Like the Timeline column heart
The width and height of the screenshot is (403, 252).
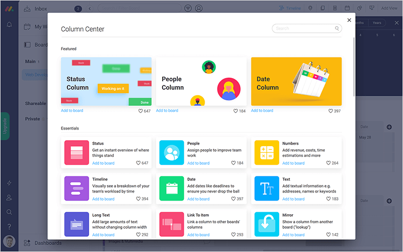[138, 199]
